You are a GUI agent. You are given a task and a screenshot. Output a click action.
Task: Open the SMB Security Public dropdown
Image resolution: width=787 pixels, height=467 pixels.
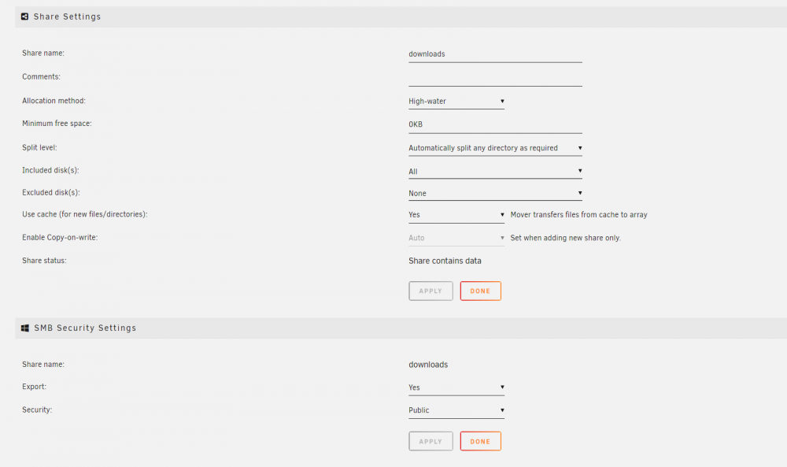click(x=456, y=410)
